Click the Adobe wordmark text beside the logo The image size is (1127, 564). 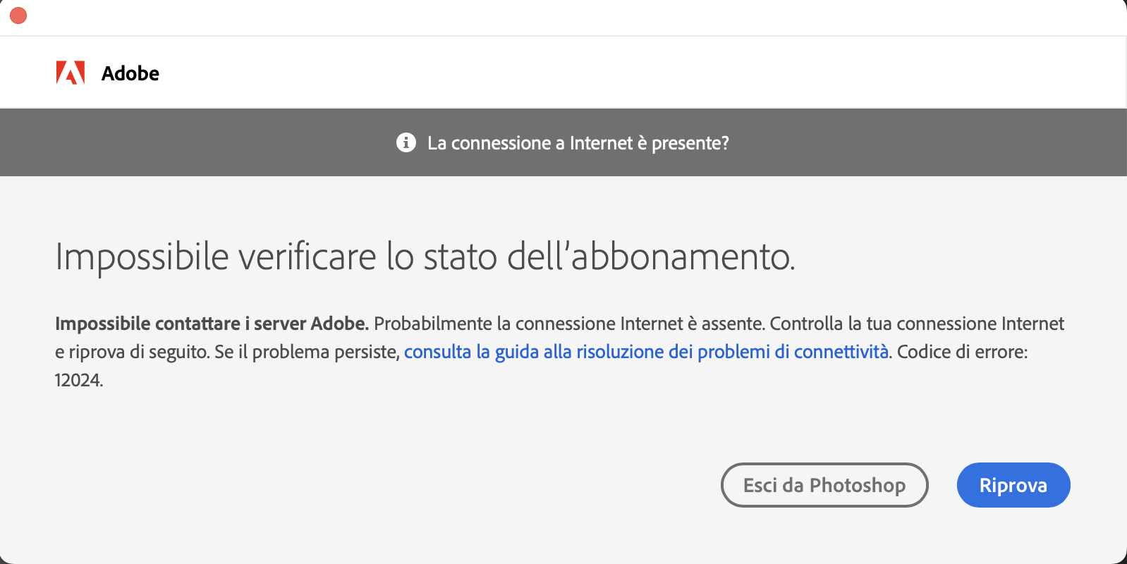pyautogui.click(x=130, y=73)
